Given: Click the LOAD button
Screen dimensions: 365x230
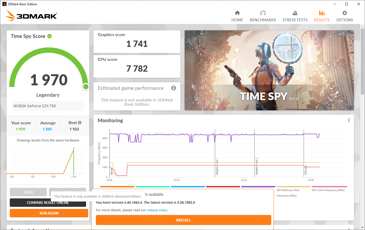Looking at the screenshot, I should pos(28,192).
